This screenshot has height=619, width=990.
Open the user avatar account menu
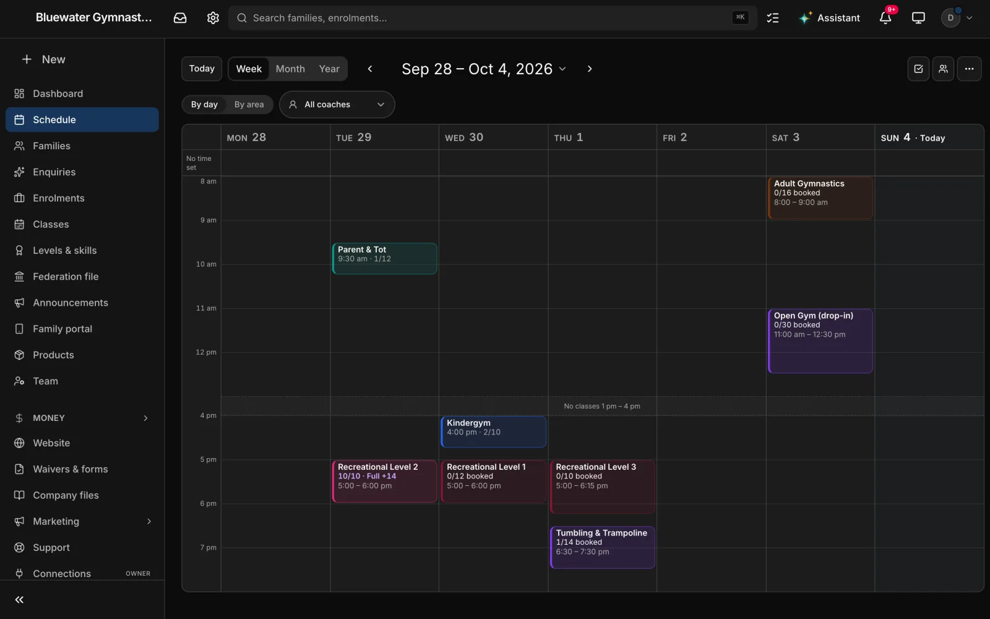(957, 18)
